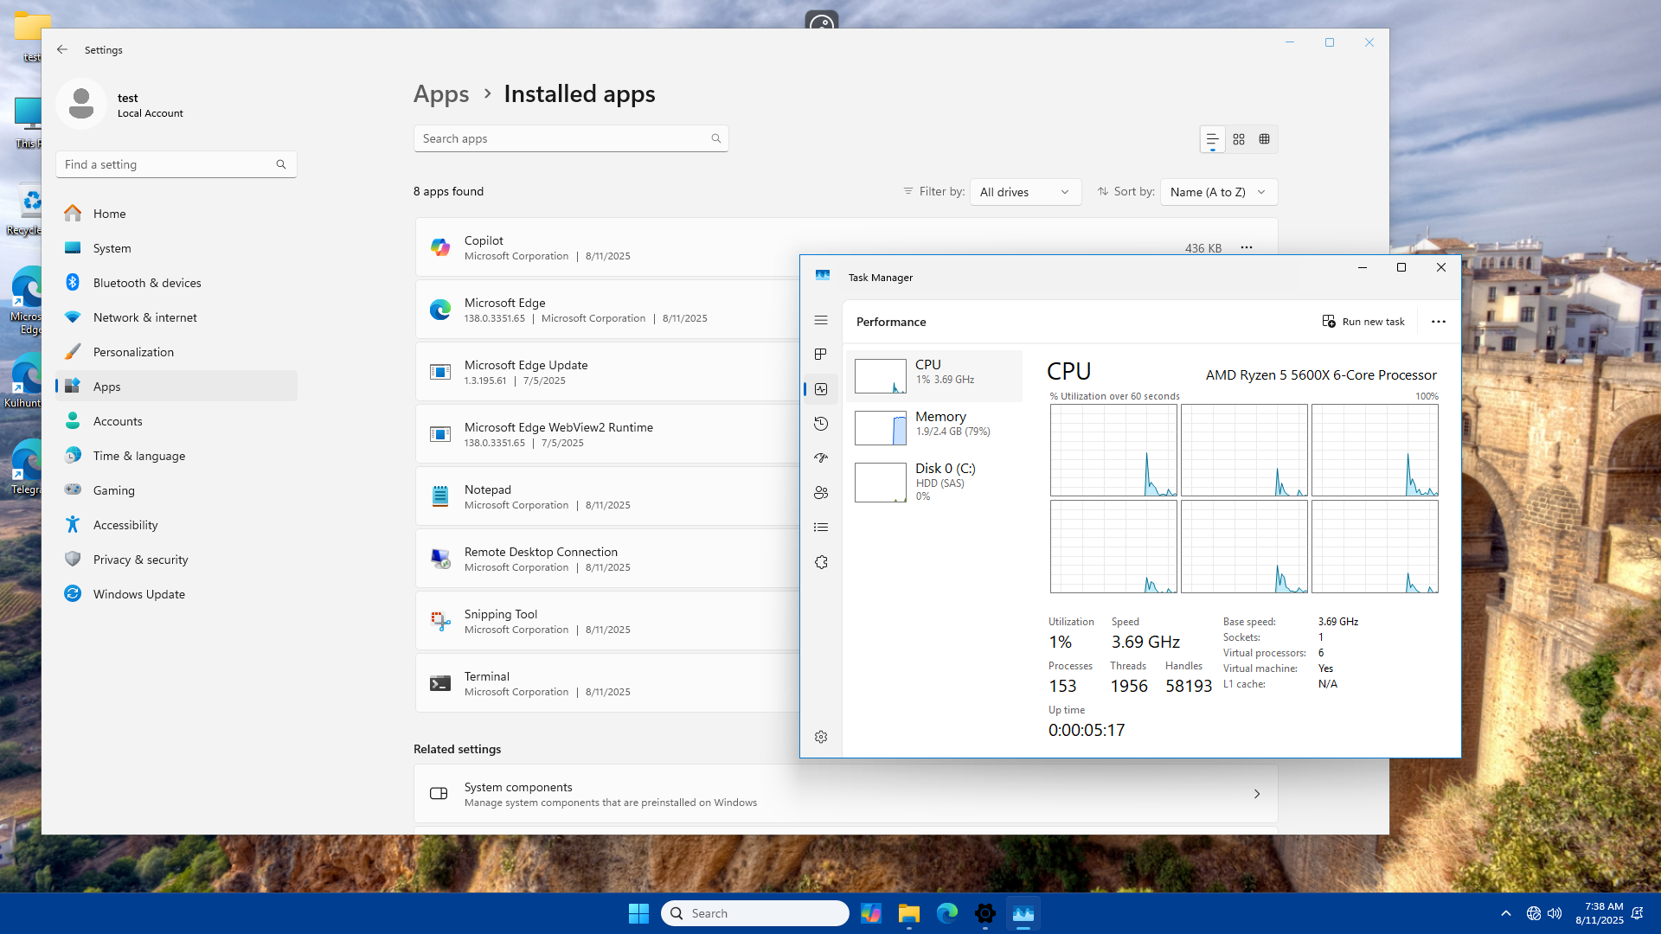
Task: Open Processes page in Task Manager sidebar
Action: point(821,355)
